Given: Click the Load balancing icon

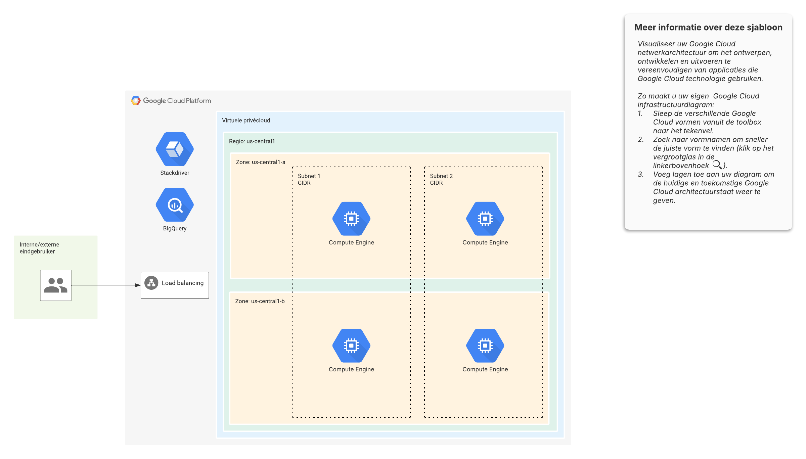Looking at the screenshot, I should tap(151, 283).
